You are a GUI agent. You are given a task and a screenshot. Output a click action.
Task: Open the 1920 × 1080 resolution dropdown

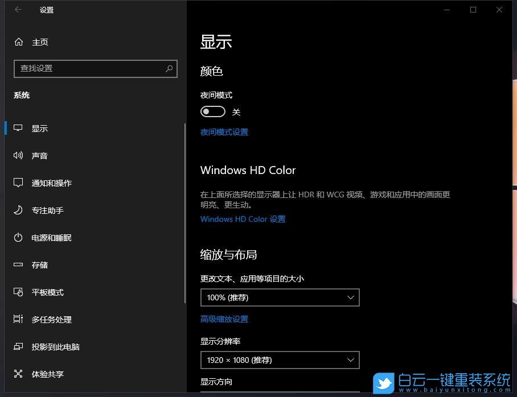pos(280,359)
